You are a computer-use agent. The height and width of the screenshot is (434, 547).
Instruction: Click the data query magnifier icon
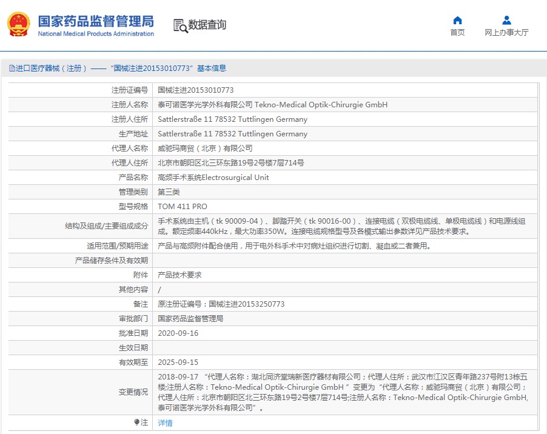(180, 26)
